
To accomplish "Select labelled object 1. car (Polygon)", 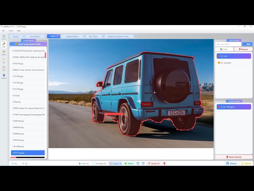I will tap(234, 107).
